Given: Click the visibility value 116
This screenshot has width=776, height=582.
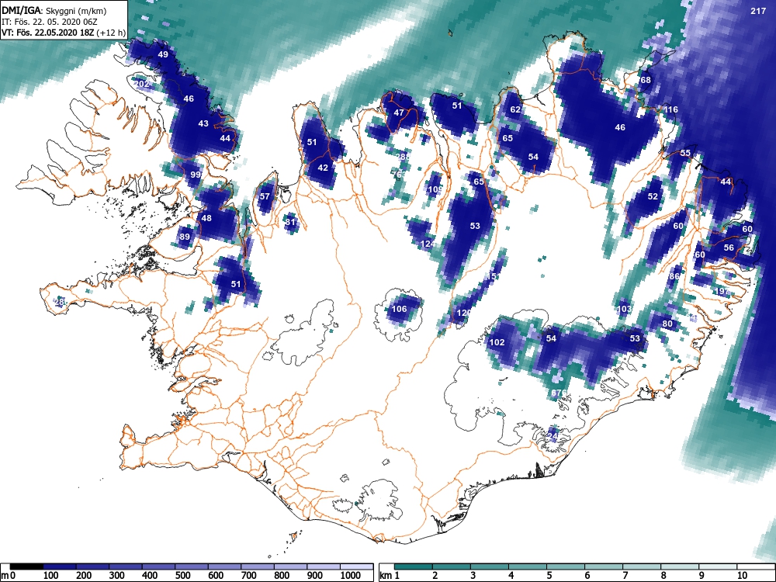Looking at the screenshot, I should pyautogui.click(x=670, y=109).
